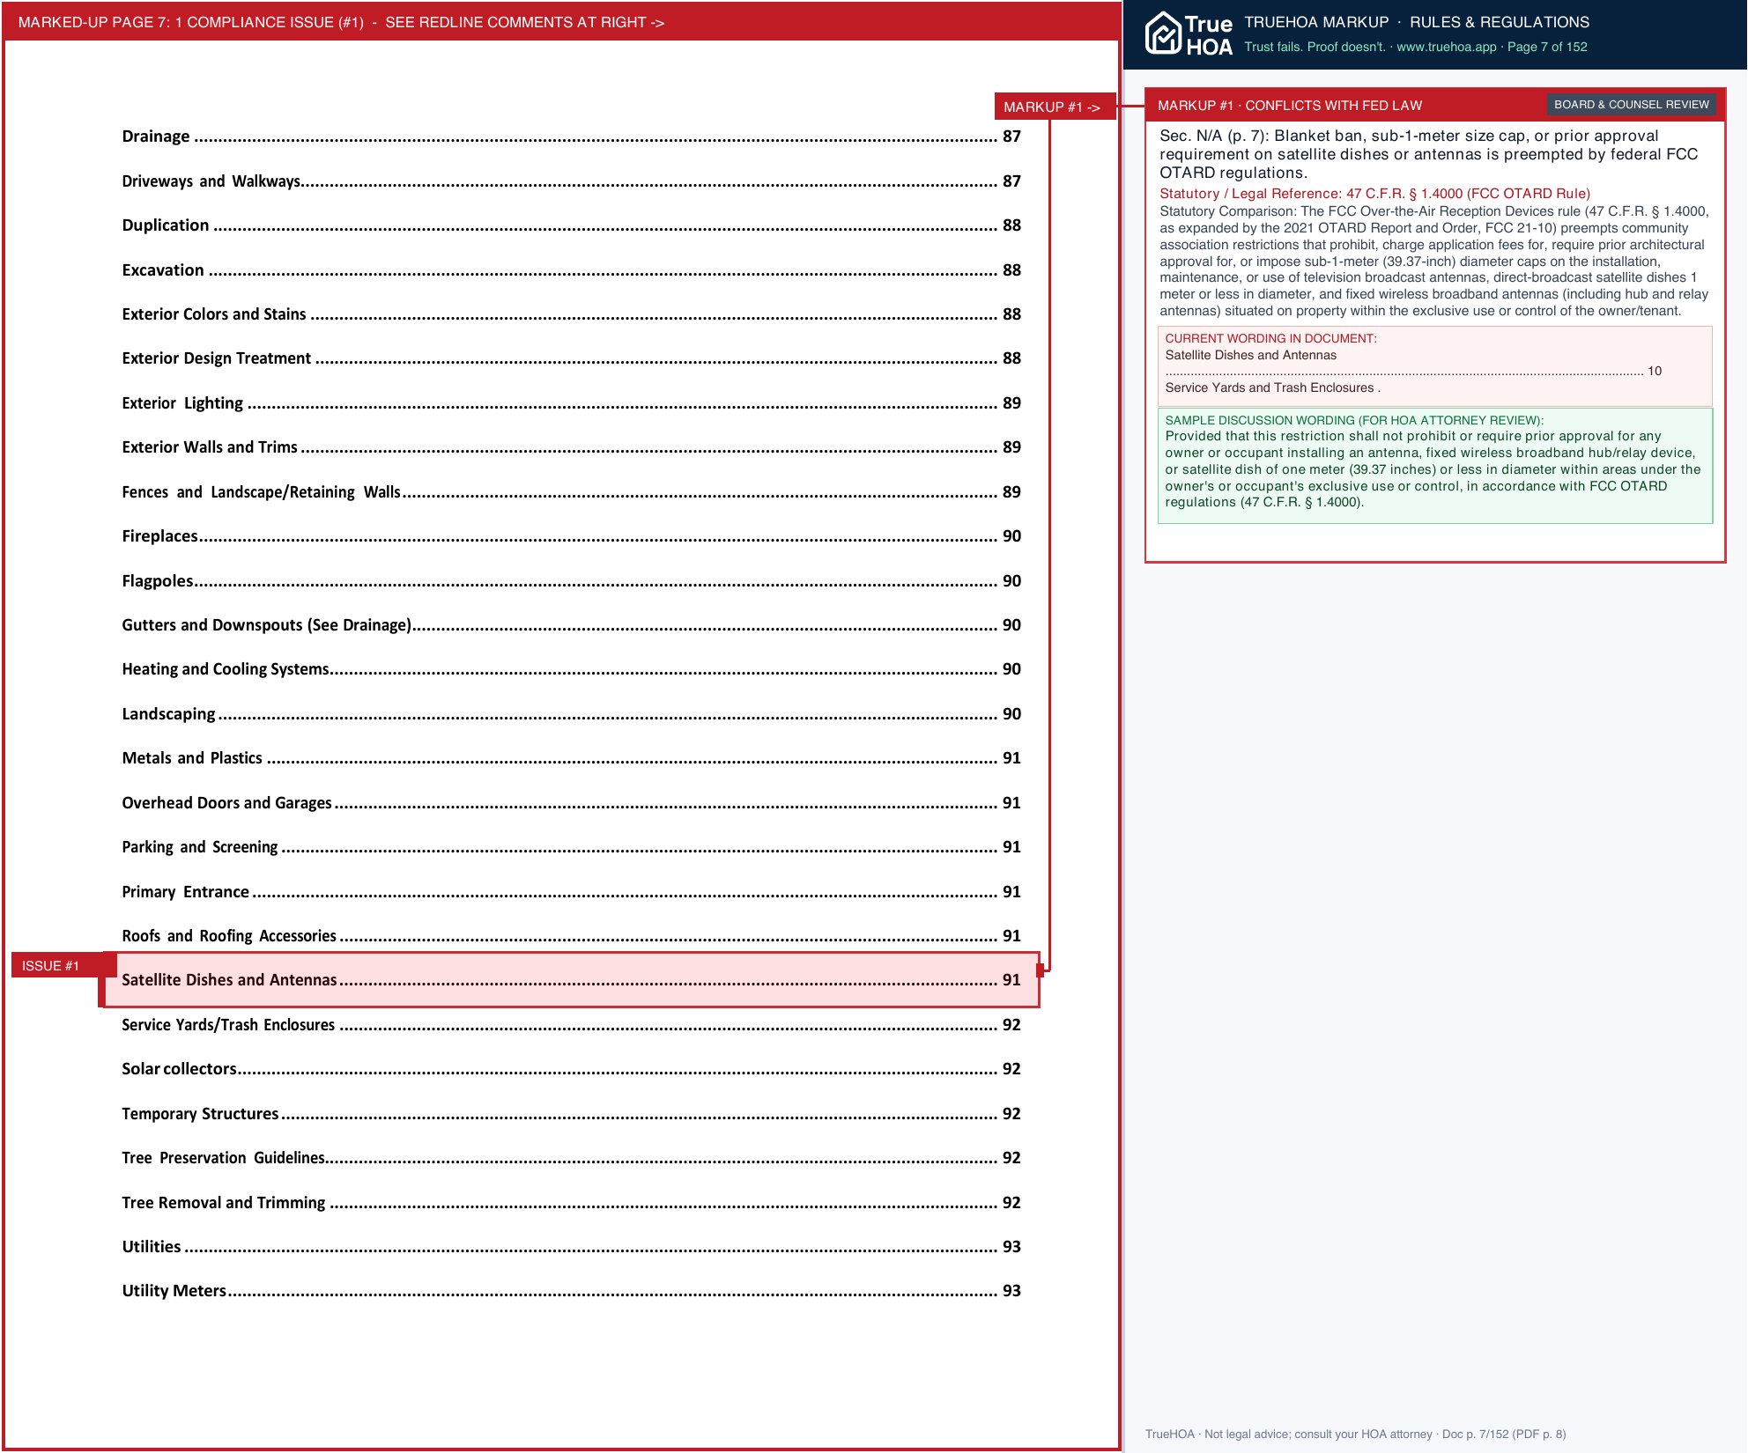Screen dimensions: 1748x1453
Task: Select the Exterior Lighting entry
Action: tap(571, 403)
